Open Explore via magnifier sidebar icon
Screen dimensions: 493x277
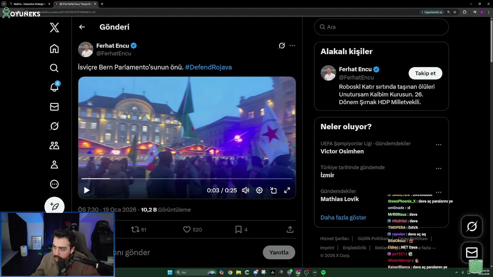[54, 68]
